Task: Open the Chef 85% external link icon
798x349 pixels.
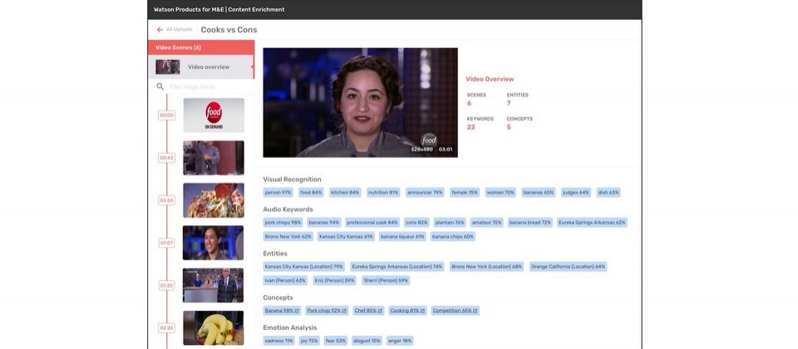Action: (380, 310)
